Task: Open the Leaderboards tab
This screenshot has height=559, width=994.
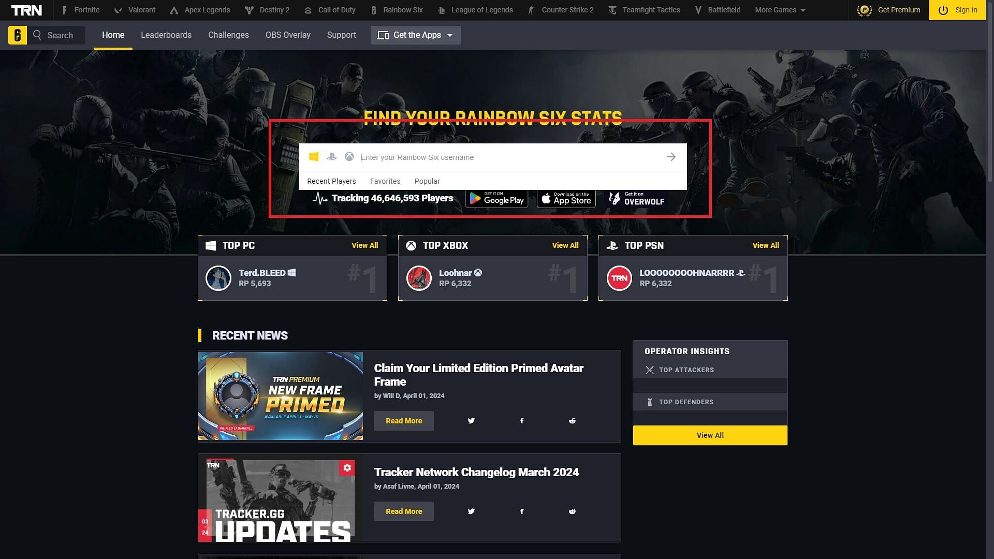Action: pos(166,35)
